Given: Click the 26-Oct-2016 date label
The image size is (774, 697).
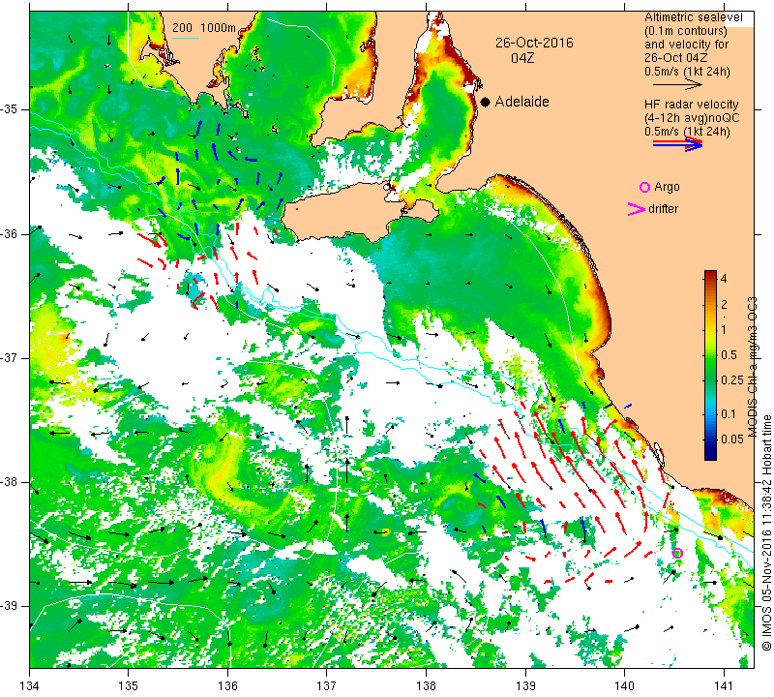Looking at the screenshot, I should coord(534,43).
